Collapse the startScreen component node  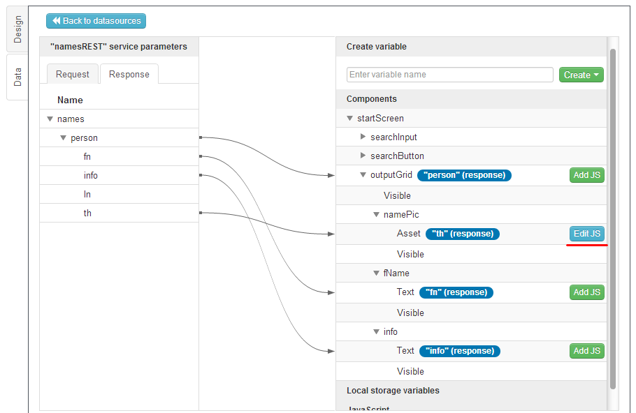pyautogui.click(x=349, y=119)
